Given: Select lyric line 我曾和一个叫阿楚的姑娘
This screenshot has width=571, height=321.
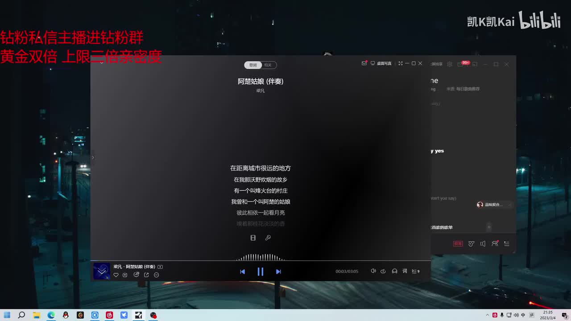Looking at the screenshot, I should (261, 202).
